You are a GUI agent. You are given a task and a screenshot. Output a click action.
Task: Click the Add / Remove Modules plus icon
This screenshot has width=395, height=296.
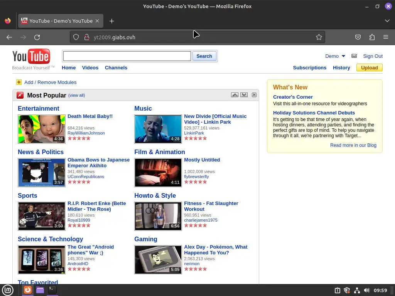click(19, 82)
